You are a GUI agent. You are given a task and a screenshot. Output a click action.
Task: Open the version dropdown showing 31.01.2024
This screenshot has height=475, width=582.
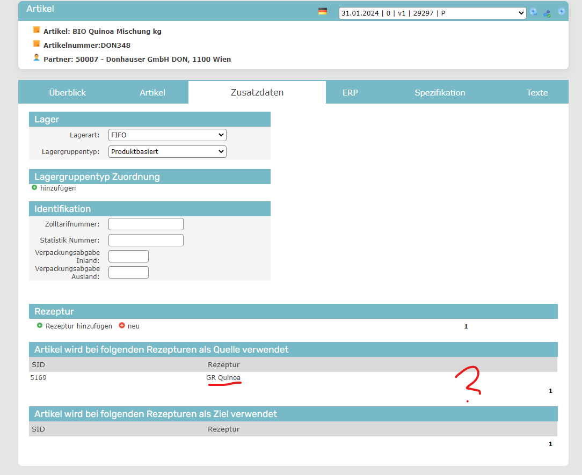[432, 13]
